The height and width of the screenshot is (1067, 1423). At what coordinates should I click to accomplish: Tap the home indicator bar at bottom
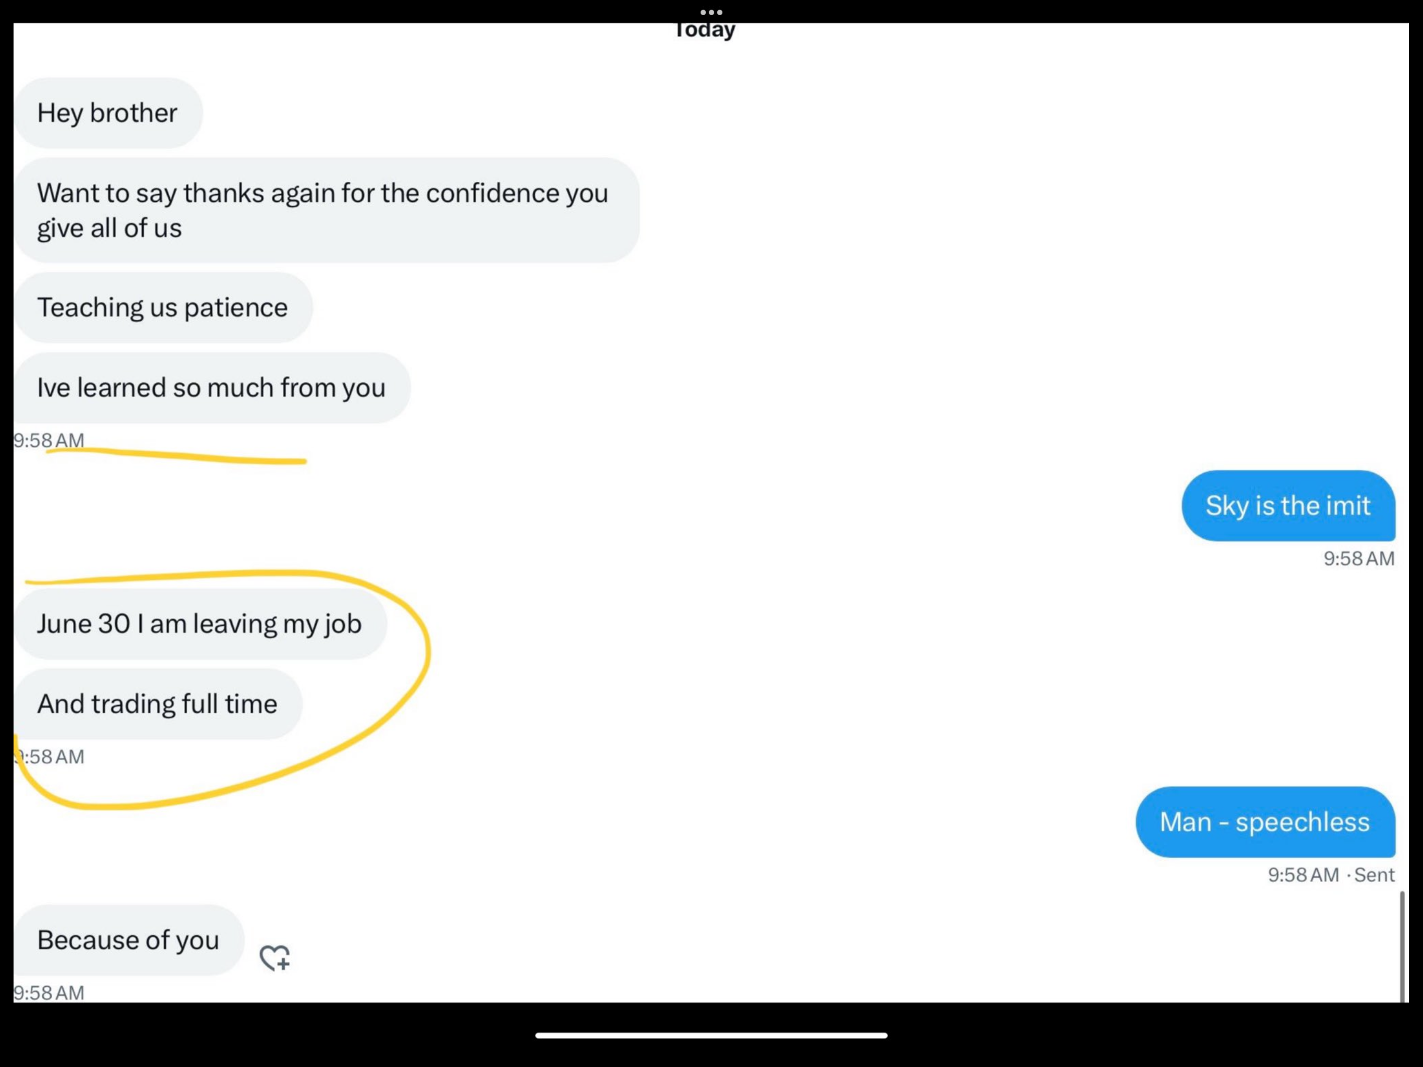[x=711, y=1035]
